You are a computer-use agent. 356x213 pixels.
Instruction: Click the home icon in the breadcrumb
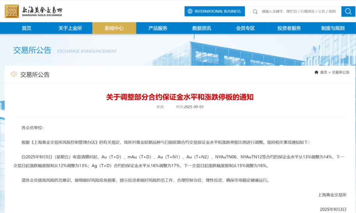pyautogui.click(x=316, y=72)
